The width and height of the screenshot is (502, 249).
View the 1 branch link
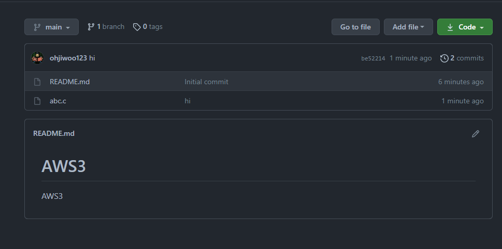(x=106, y=27)
